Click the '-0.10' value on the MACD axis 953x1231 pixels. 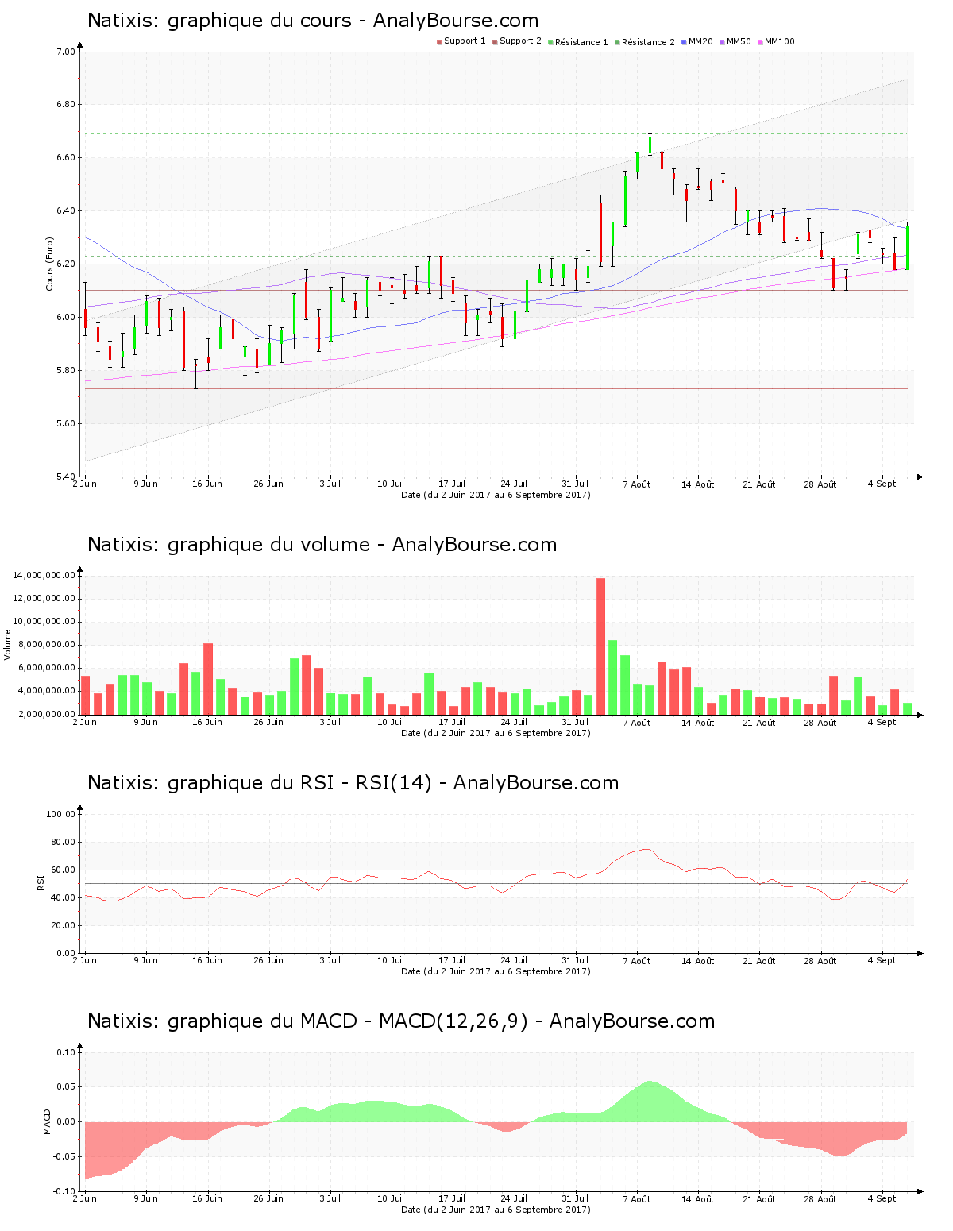[64, 1191]
